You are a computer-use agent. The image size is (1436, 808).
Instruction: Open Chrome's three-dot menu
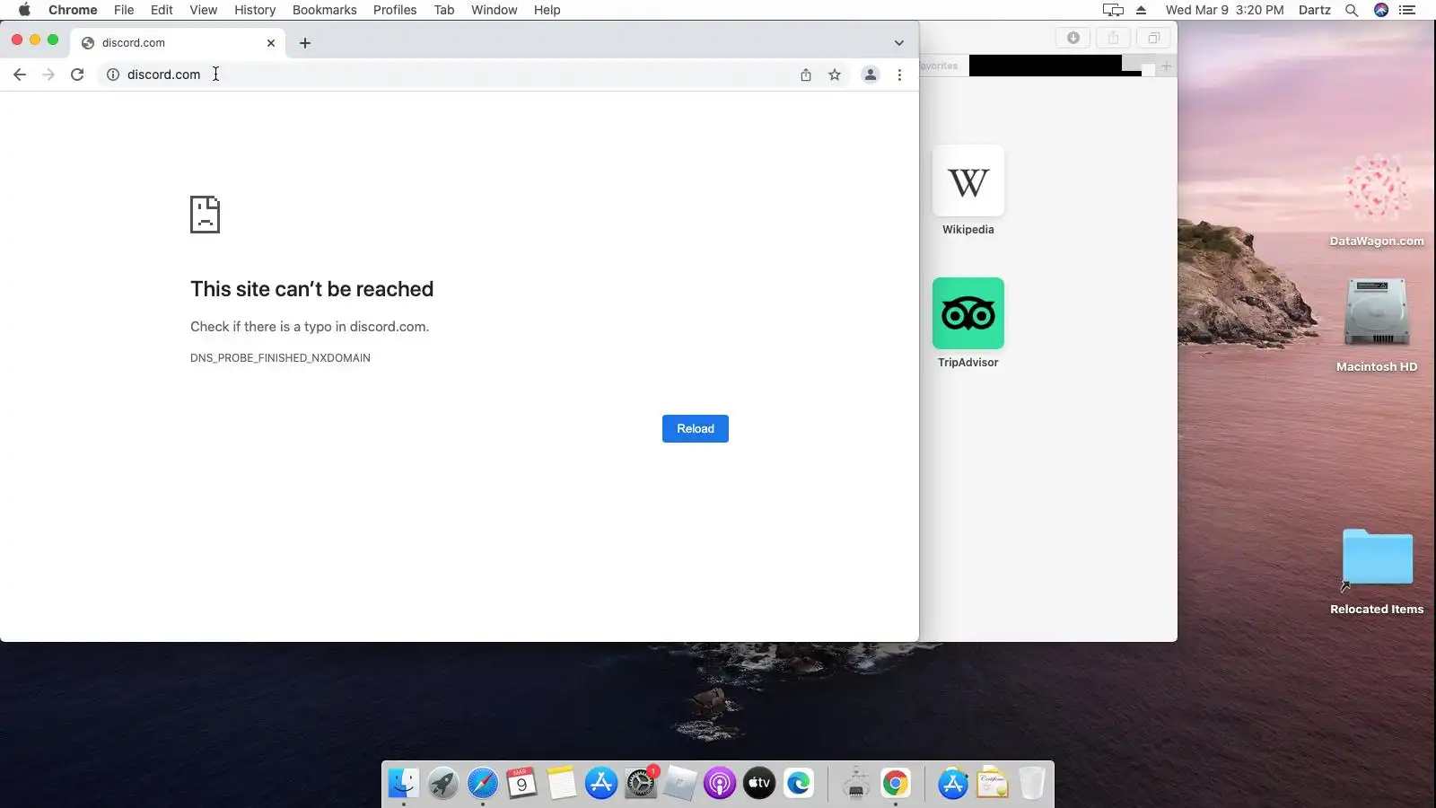[x=899, y=75]
